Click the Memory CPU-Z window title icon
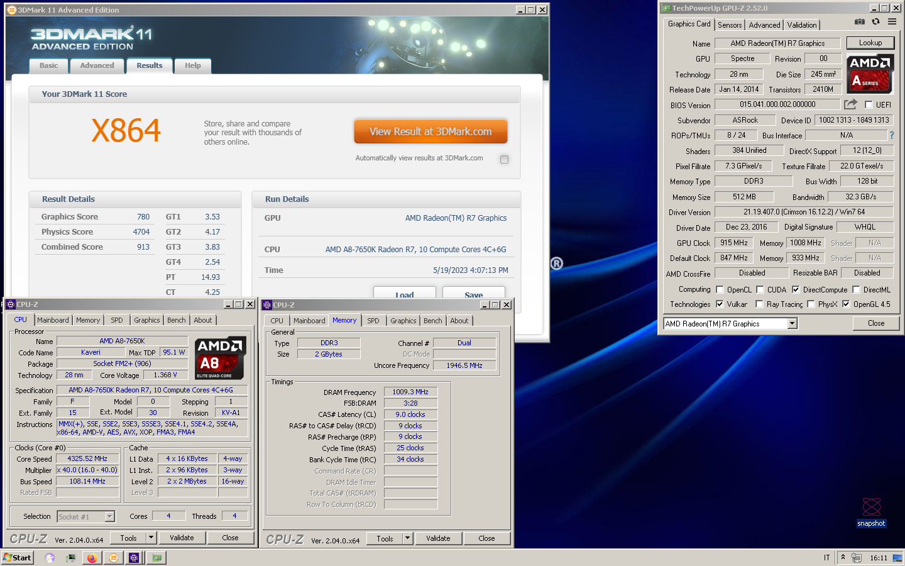905x566 pixels. click(267, 305)
